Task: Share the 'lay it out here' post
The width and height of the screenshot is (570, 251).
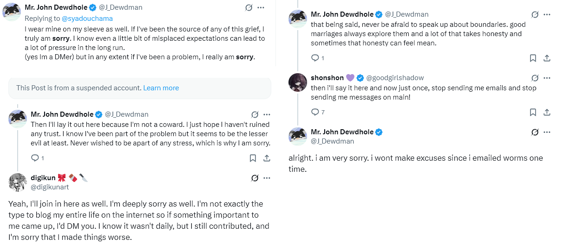Action: [x=267, y=158]
